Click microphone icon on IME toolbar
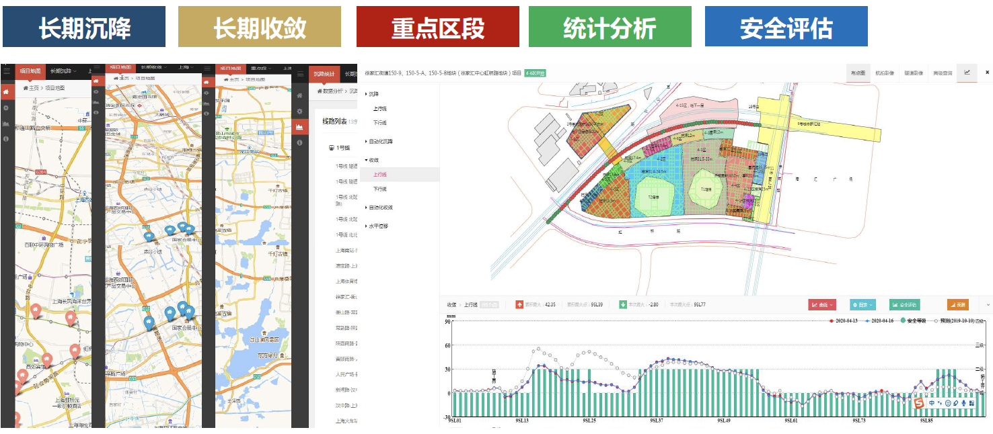The image size is (993, 434). pos(963,403)
